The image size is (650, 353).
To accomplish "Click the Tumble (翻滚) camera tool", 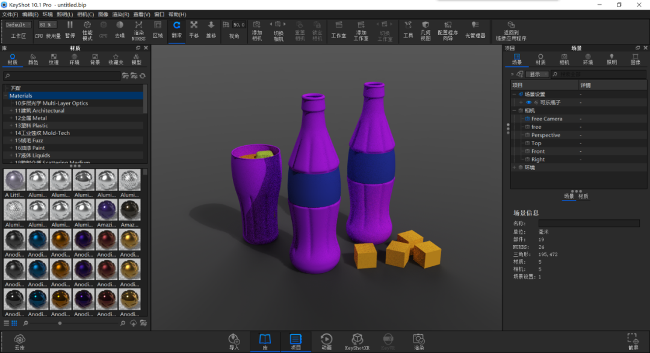I will coord(176,30).
